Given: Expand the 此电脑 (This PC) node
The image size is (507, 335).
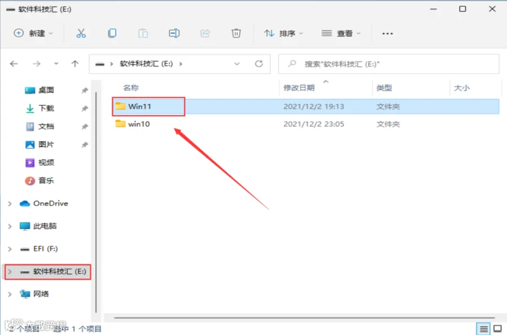Looking at the screenshot, I should 10,226.
